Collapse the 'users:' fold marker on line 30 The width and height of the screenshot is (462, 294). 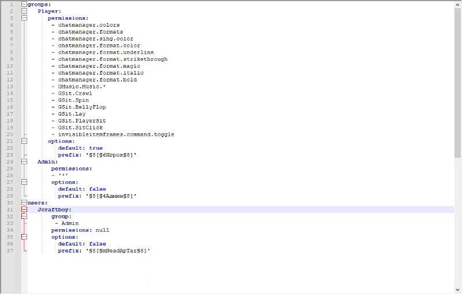[x=24, y=203]
